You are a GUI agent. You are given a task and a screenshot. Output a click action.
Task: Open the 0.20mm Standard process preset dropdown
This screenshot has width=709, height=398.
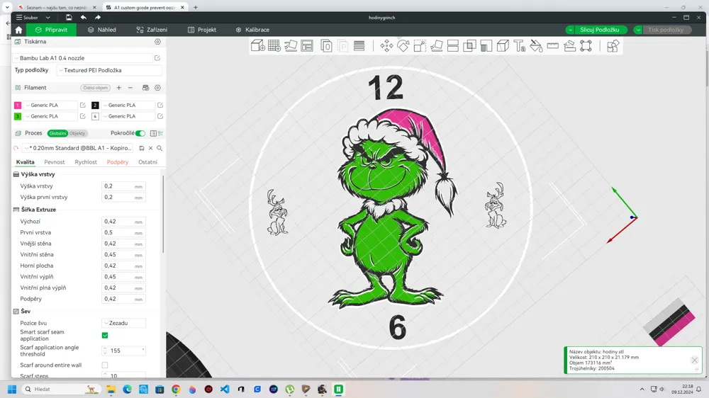click(x=78, y=148)
